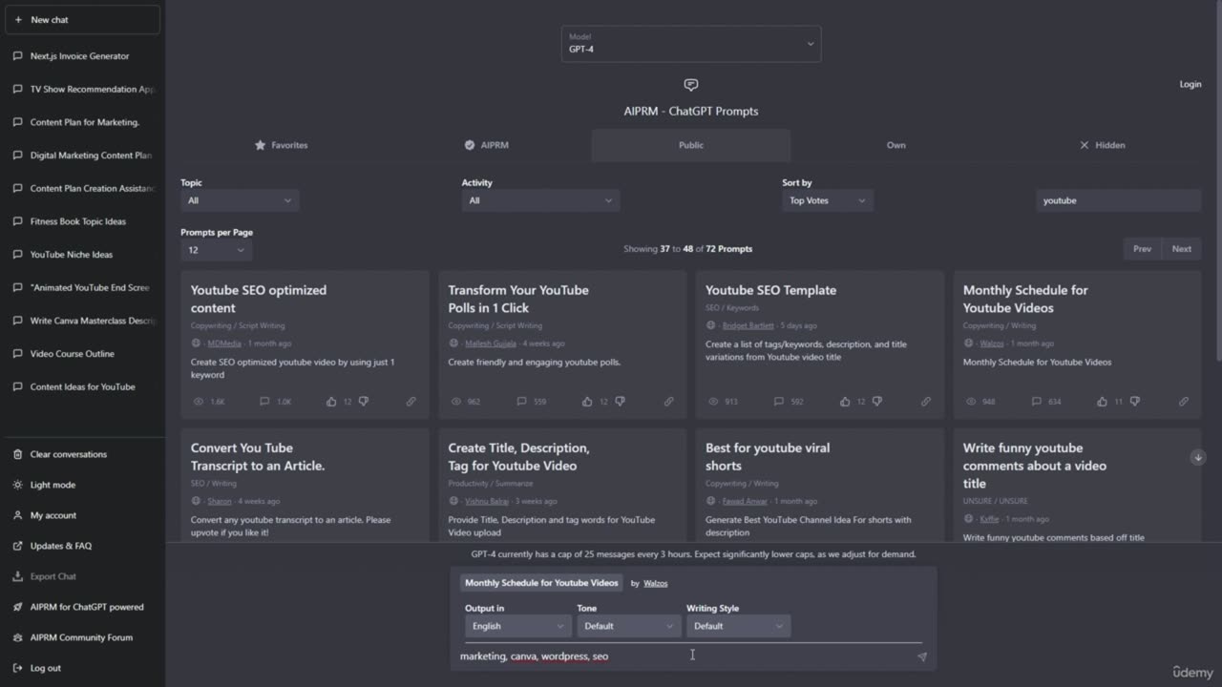Switch to the Hidden tab
1222x687 pixels.
[1102, 145]
